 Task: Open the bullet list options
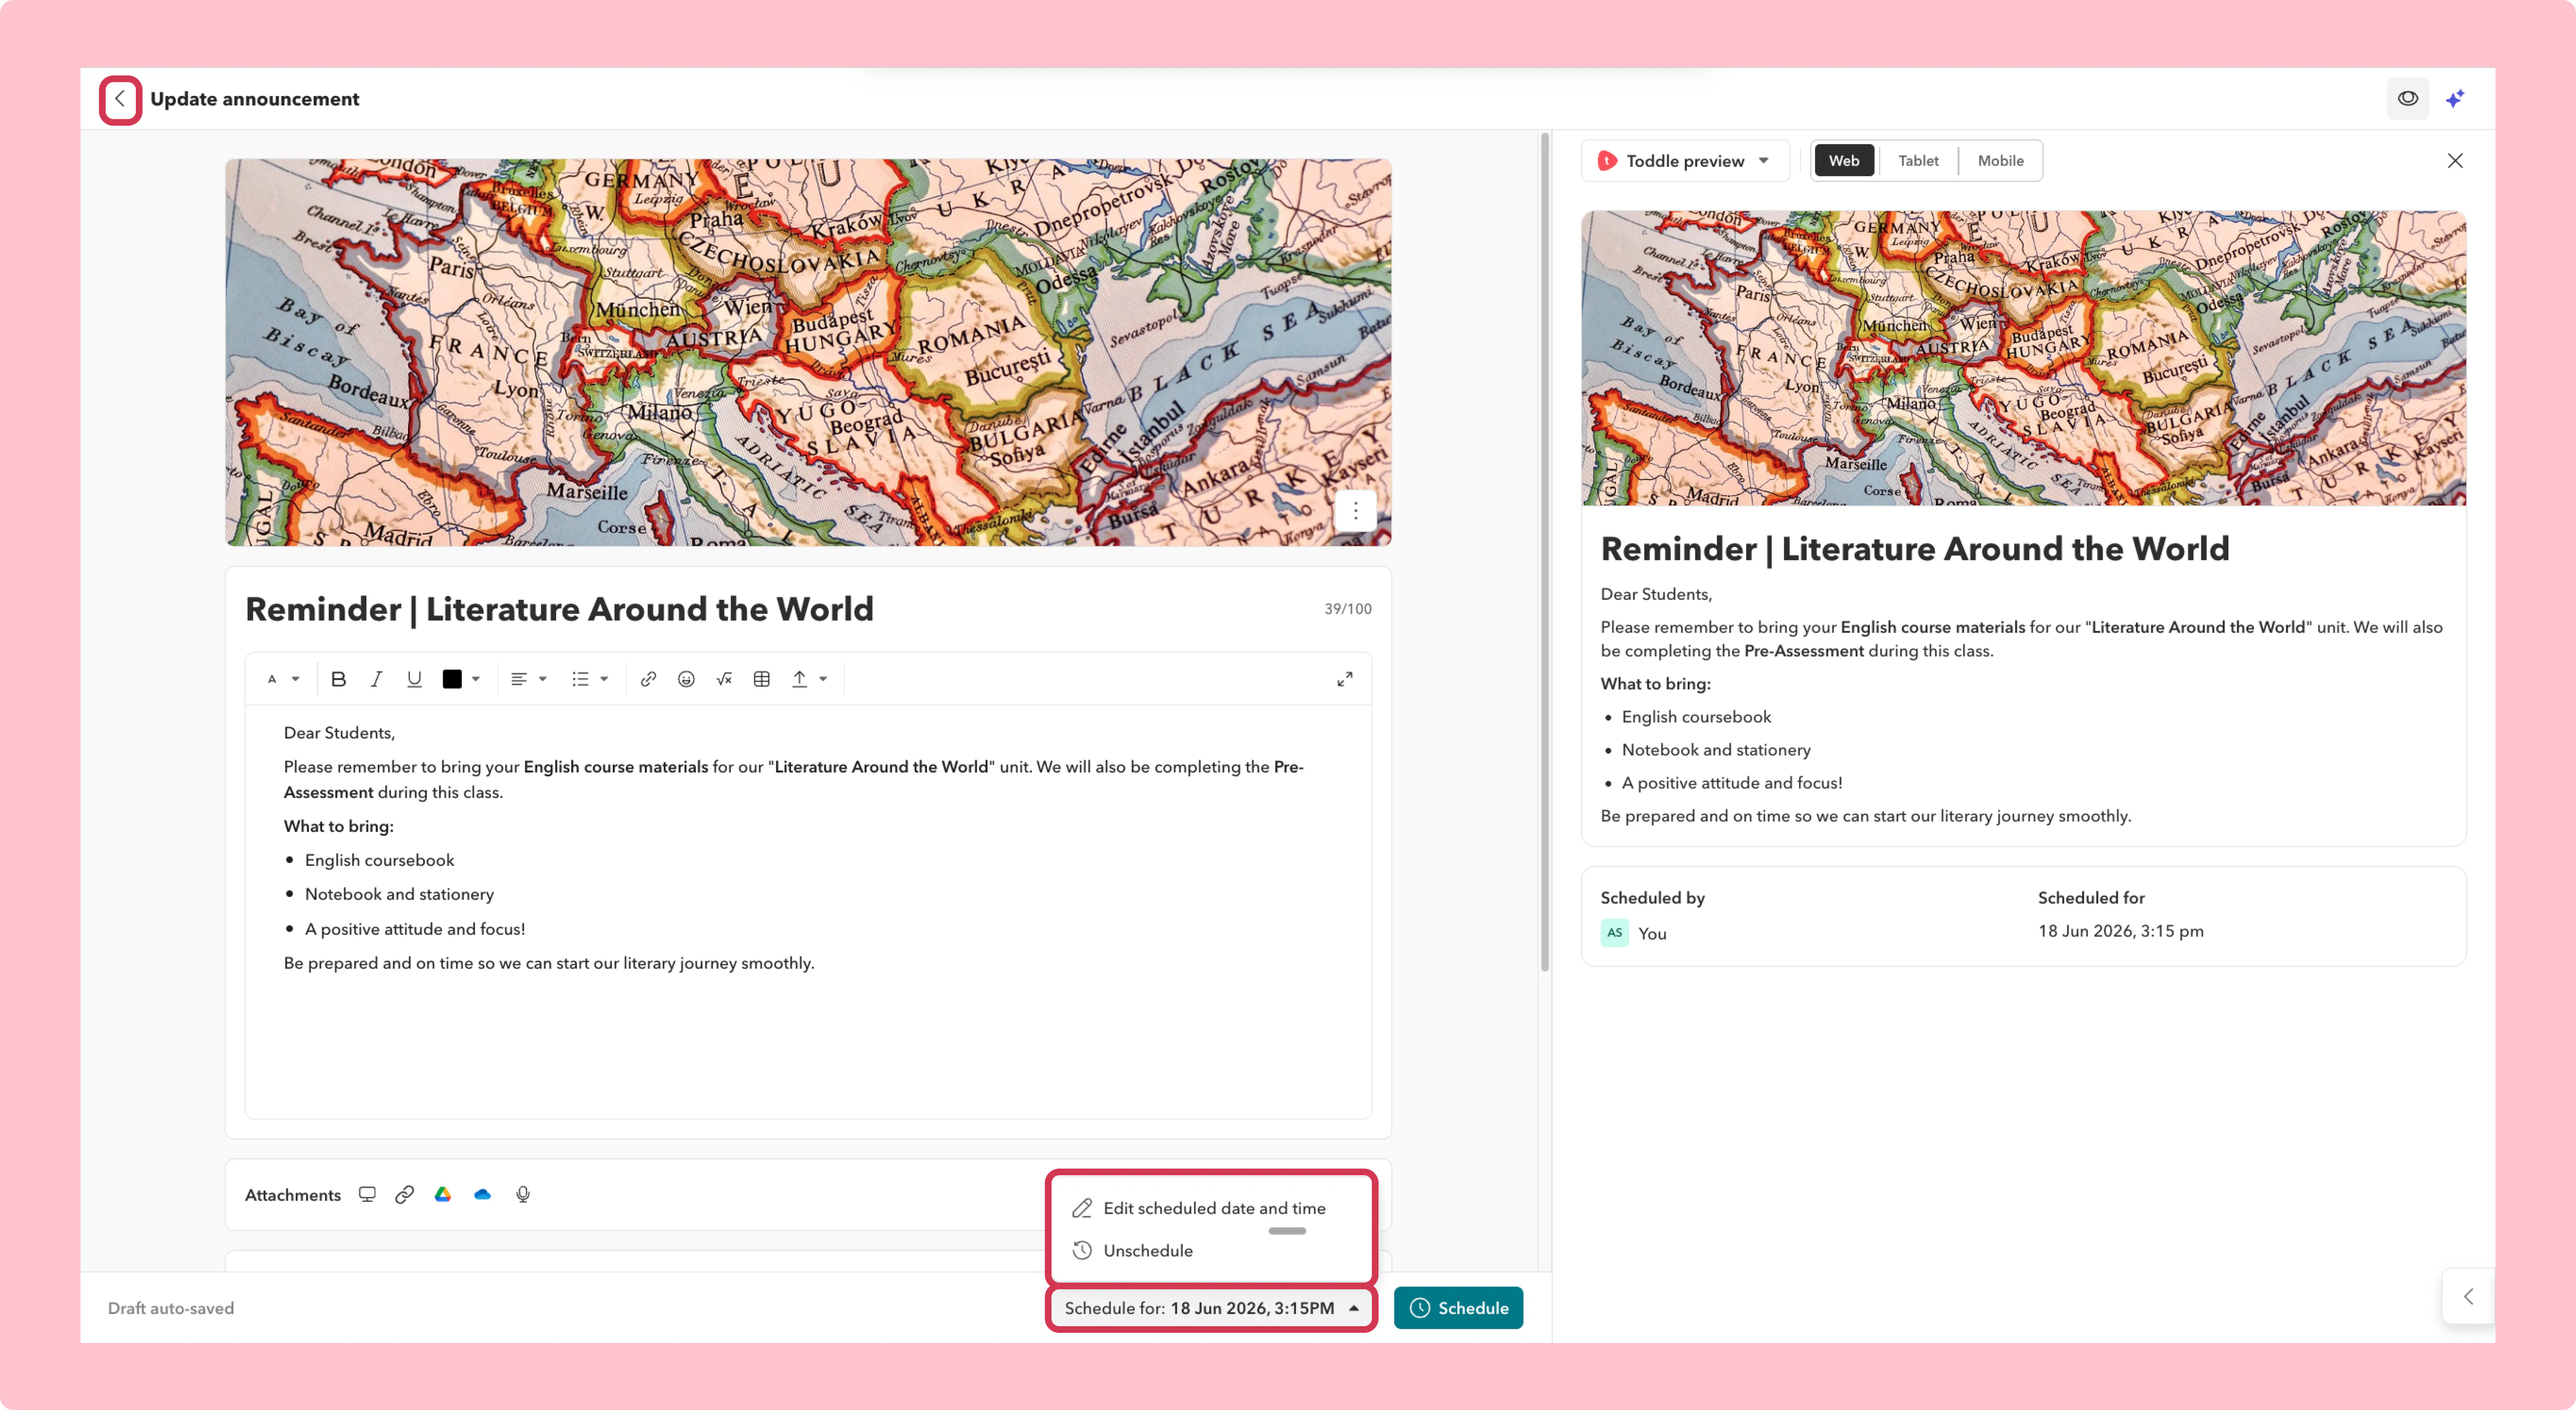589,679
